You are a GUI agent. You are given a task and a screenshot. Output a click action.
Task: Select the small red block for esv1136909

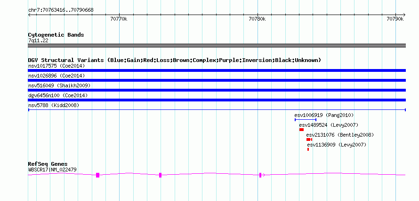[x=308, y=149]
